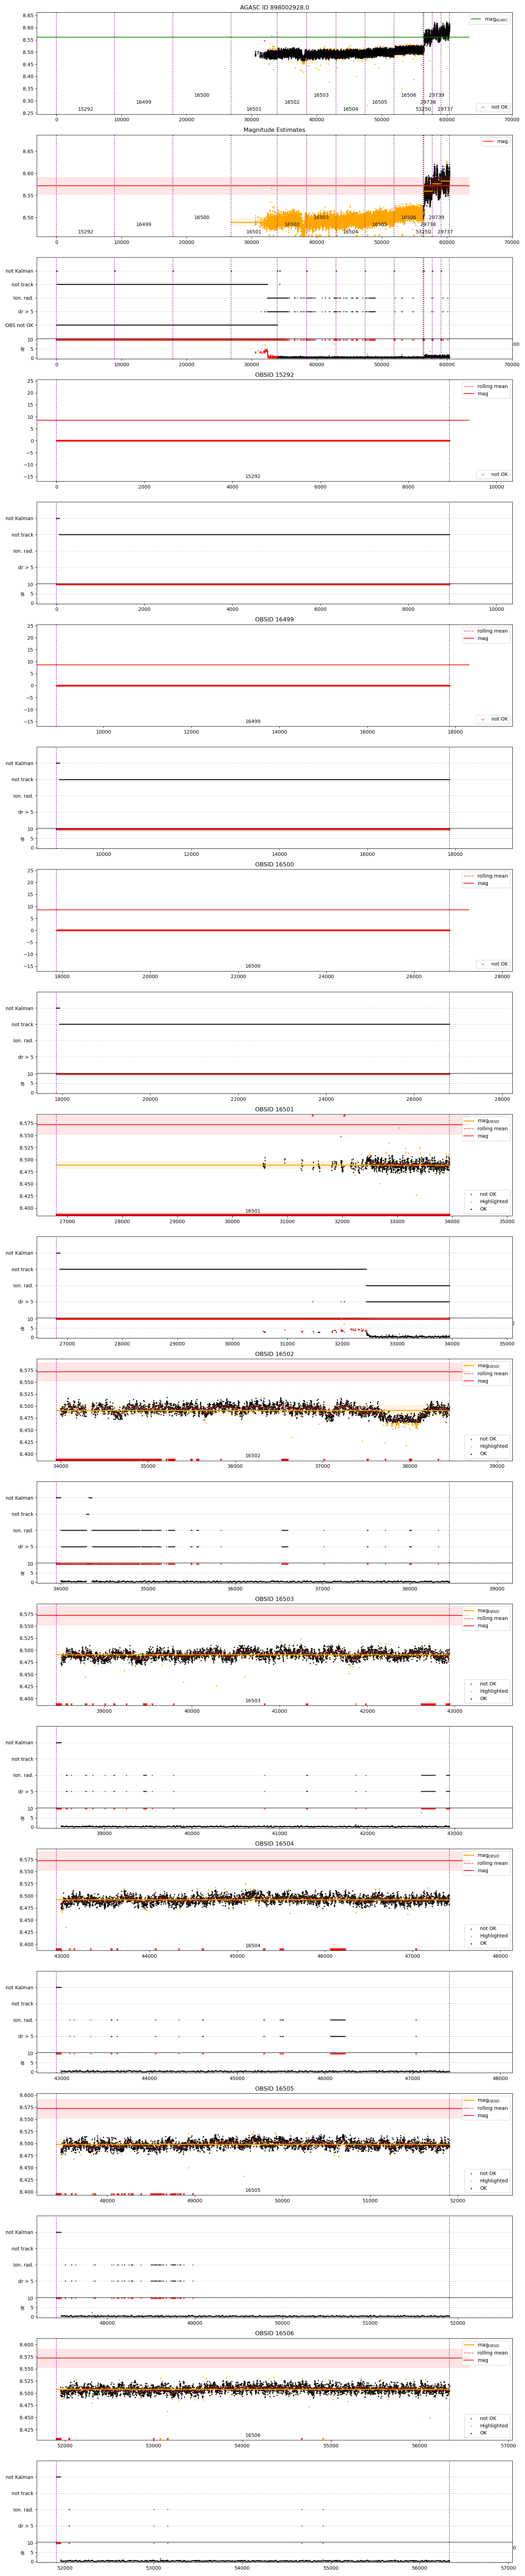Click 'rolling mean' legend entry in OBSID 16499 plot

(492, 631)
